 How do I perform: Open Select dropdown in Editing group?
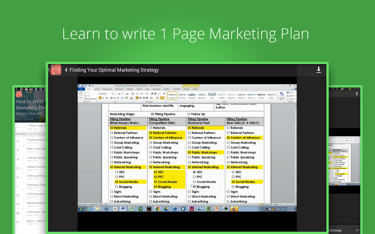click(291, 99)
